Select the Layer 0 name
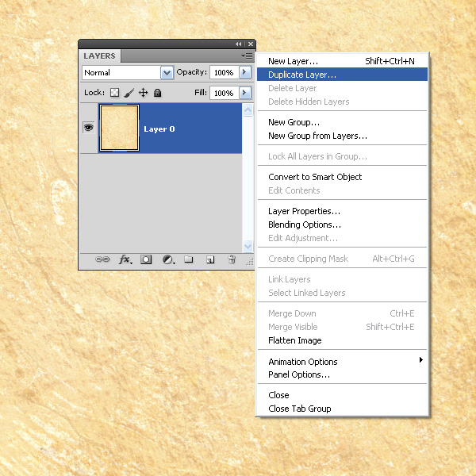The height and width of the screenshot is (476, 476). [x=159, y=129]
